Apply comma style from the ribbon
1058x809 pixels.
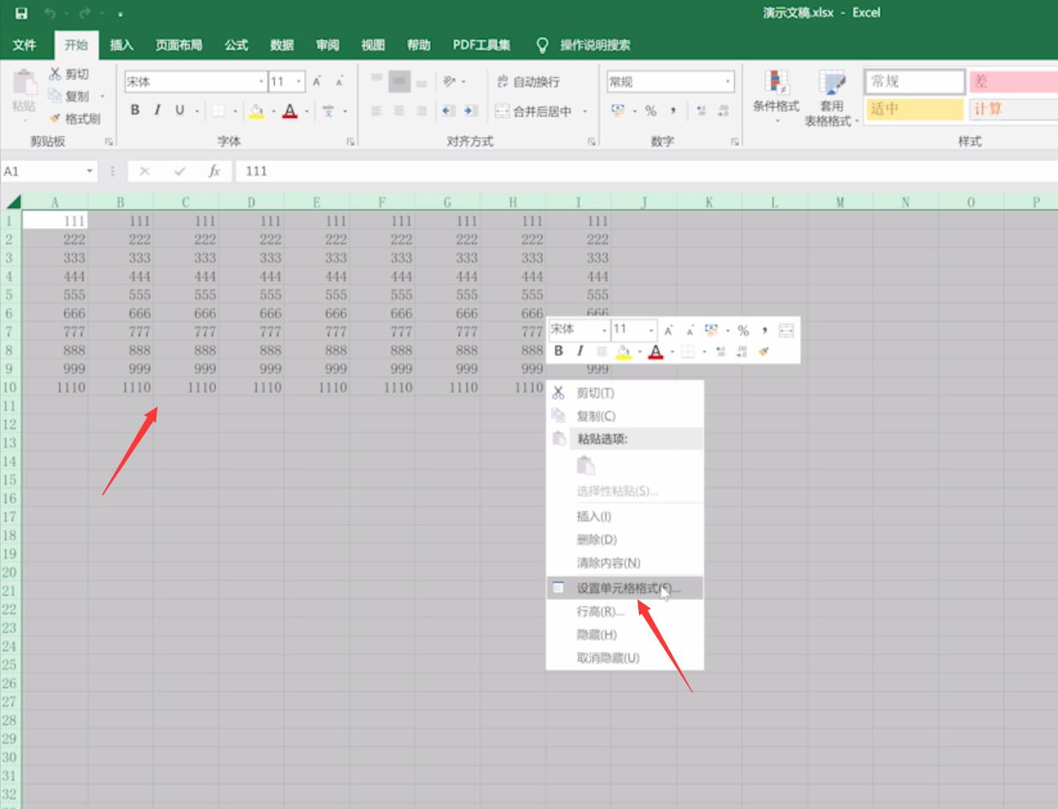click(673, 110)
